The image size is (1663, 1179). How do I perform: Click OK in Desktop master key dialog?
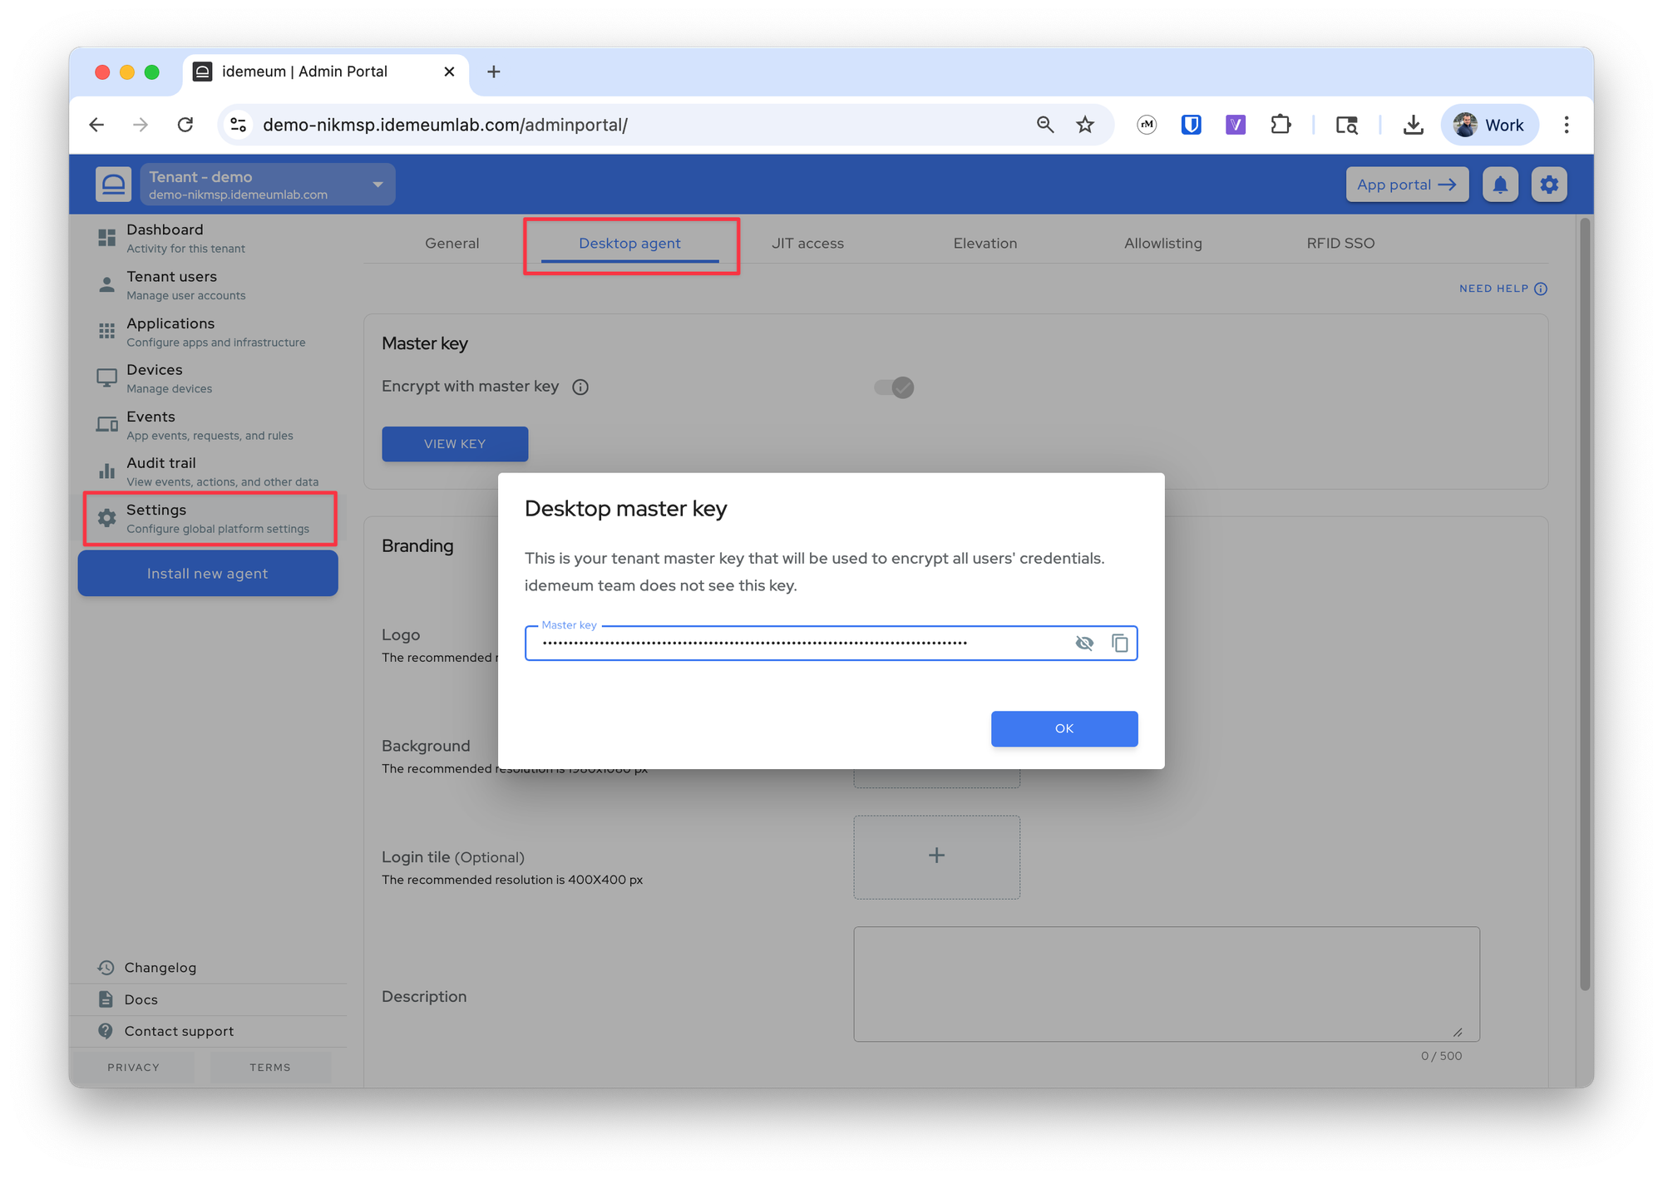[1063, 728]
